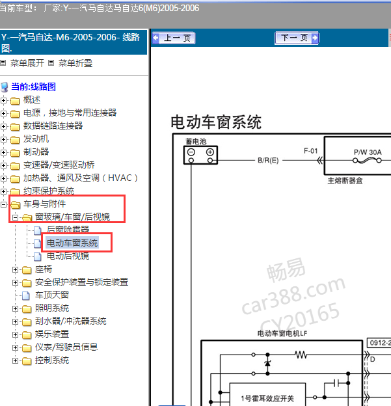Viewport: 391px width, 406px height.
Task: Click the 变速器/变速驱动桥 folder icon
Action: pyautogui.click(x=15, y=165)
